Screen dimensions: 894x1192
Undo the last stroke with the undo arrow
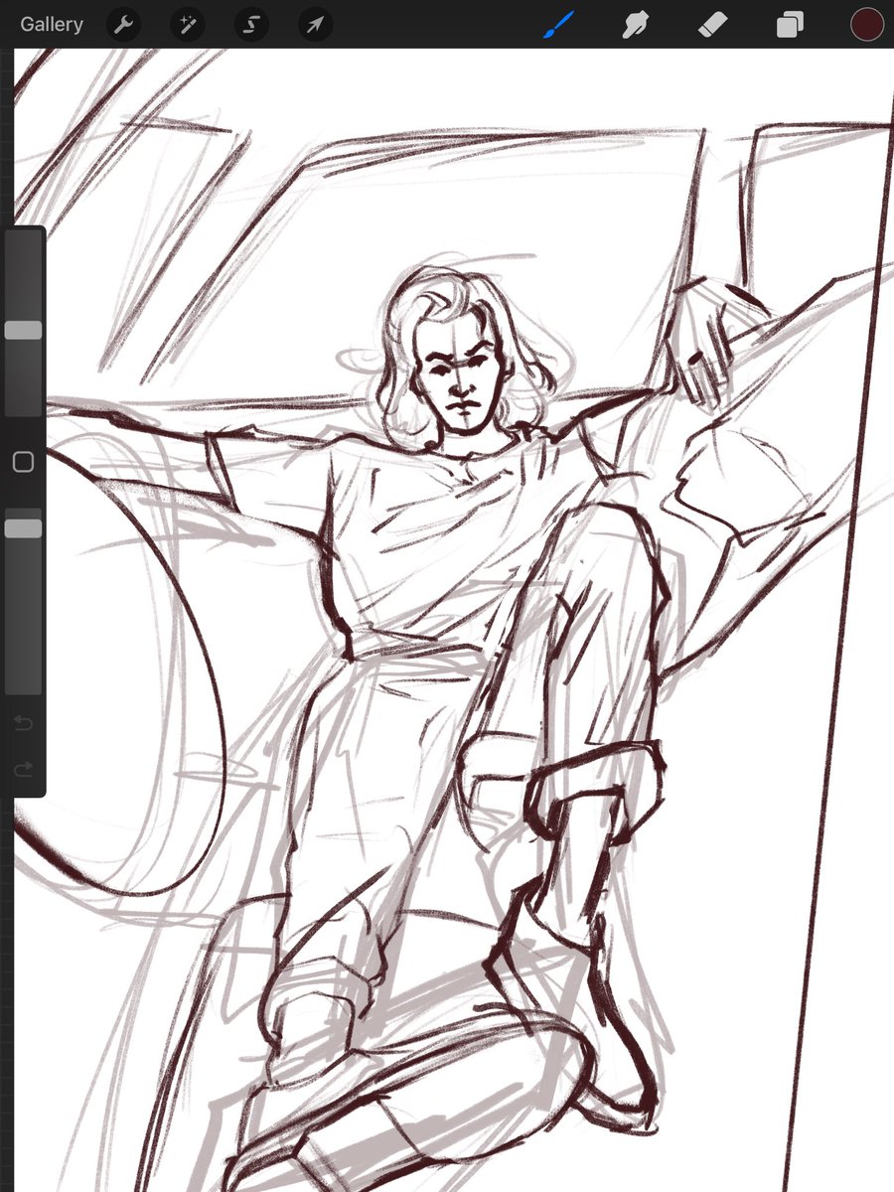tap(23, 723)
